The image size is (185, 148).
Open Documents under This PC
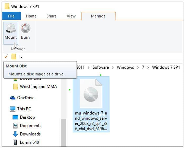click(31, 126)
